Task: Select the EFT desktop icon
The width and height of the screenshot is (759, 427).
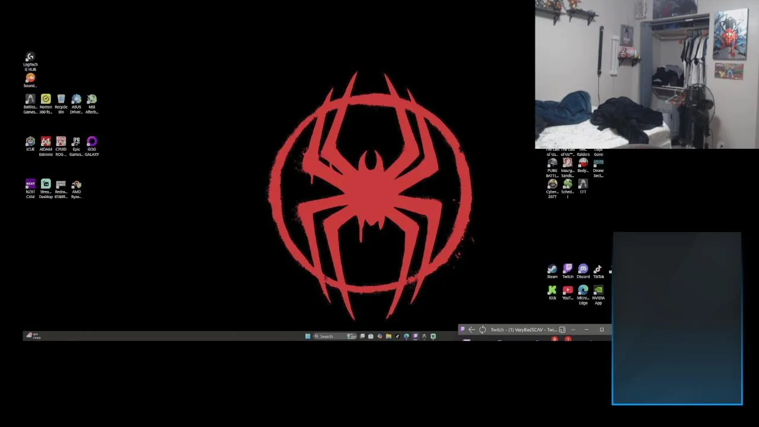Action: click(x=583, y=187)
